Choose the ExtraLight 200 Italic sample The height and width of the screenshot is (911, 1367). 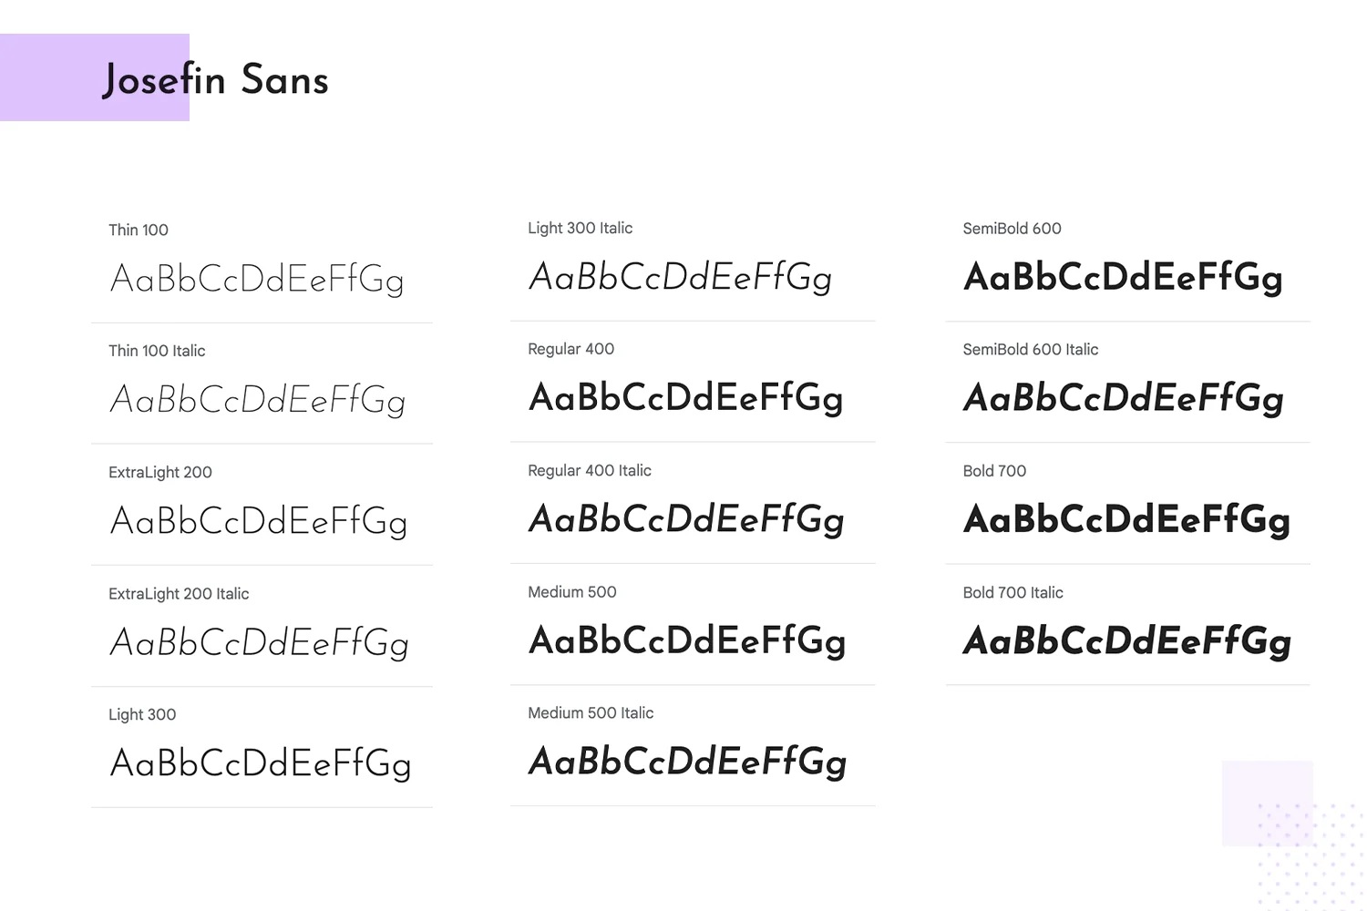(260, 643)
